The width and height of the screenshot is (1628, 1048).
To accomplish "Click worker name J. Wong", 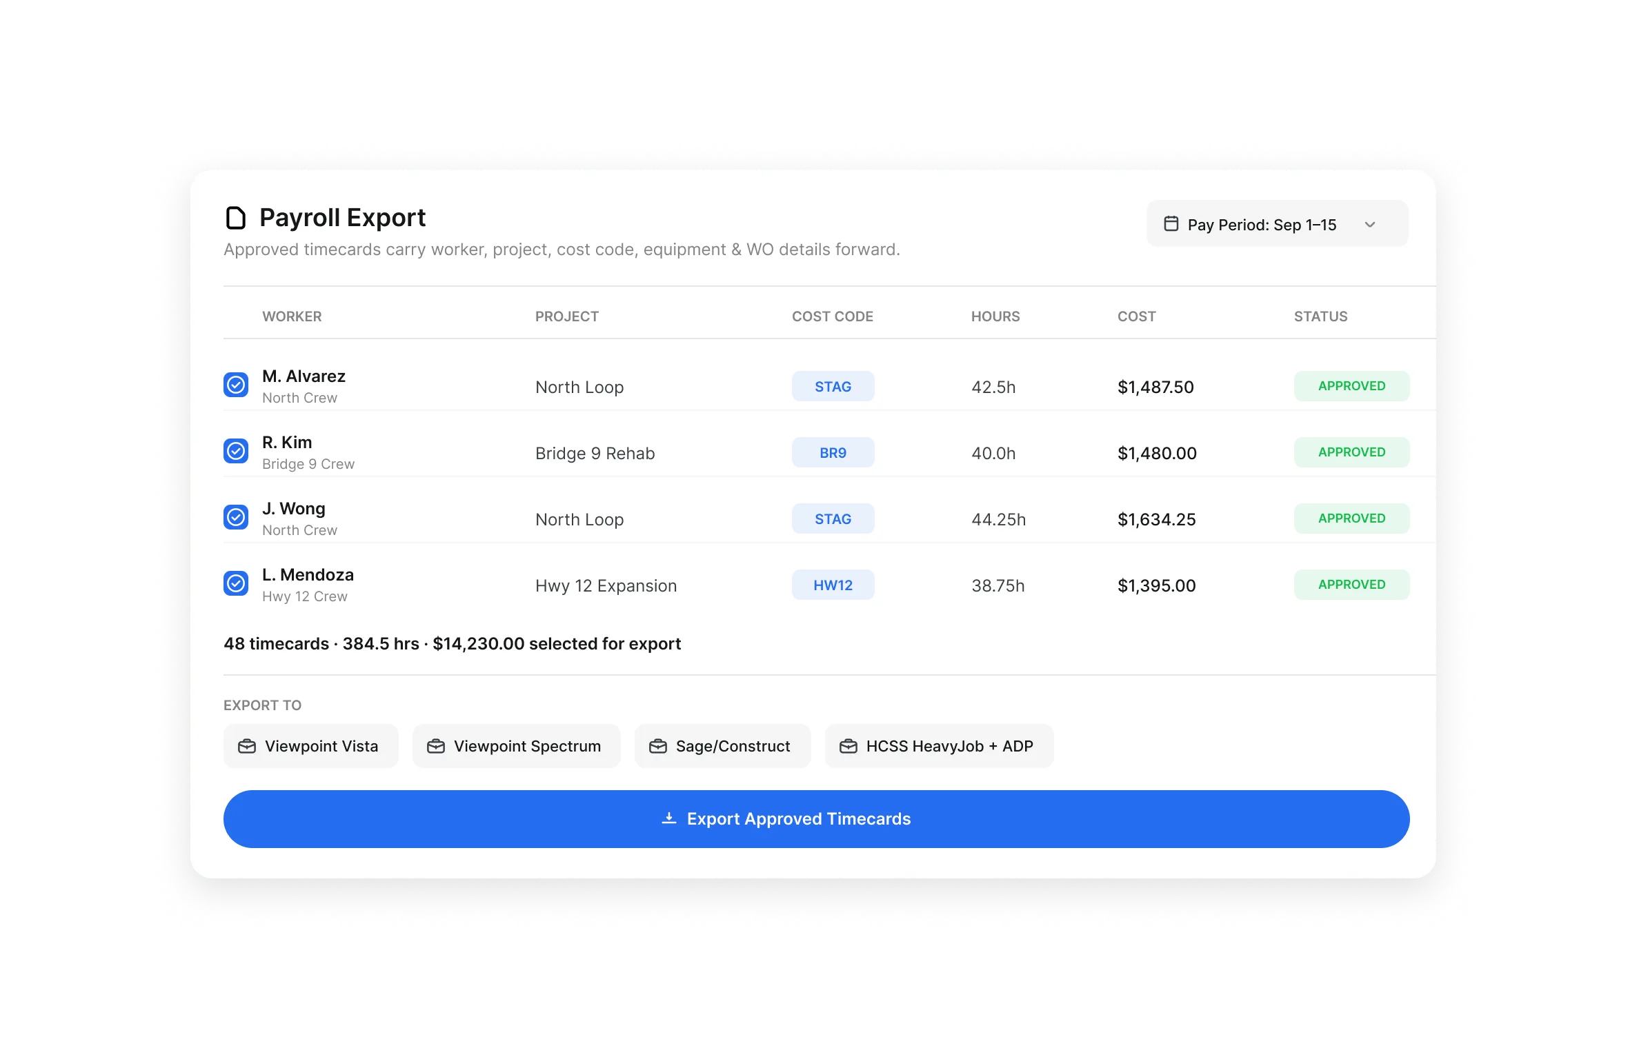I will (x=294, y=509).
